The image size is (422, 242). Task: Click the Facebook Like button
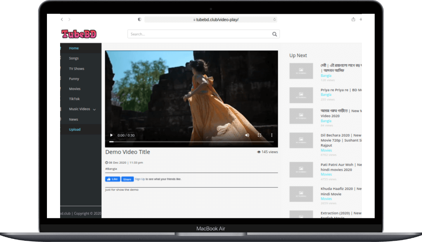click(x=112, y=179)
